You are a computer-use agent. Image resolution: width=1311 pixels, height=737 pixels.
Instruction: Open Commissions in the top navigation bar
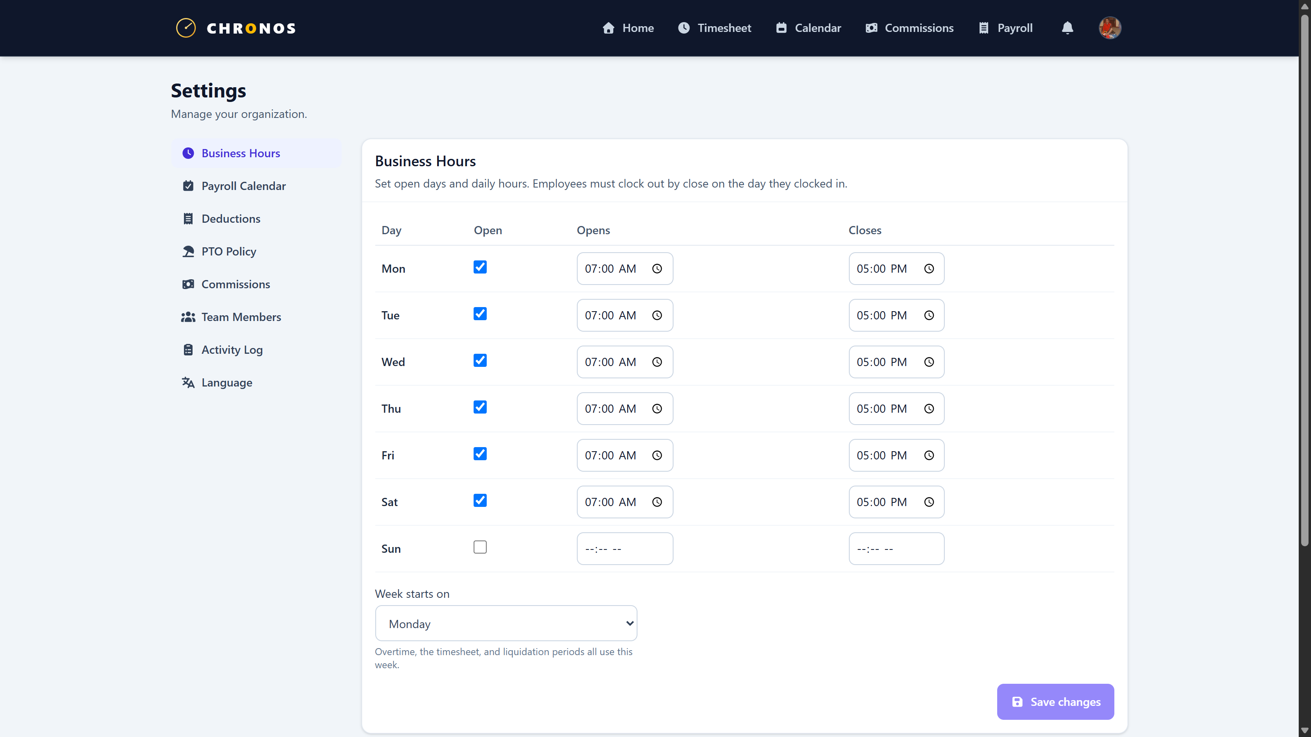(x=910, y=28)
